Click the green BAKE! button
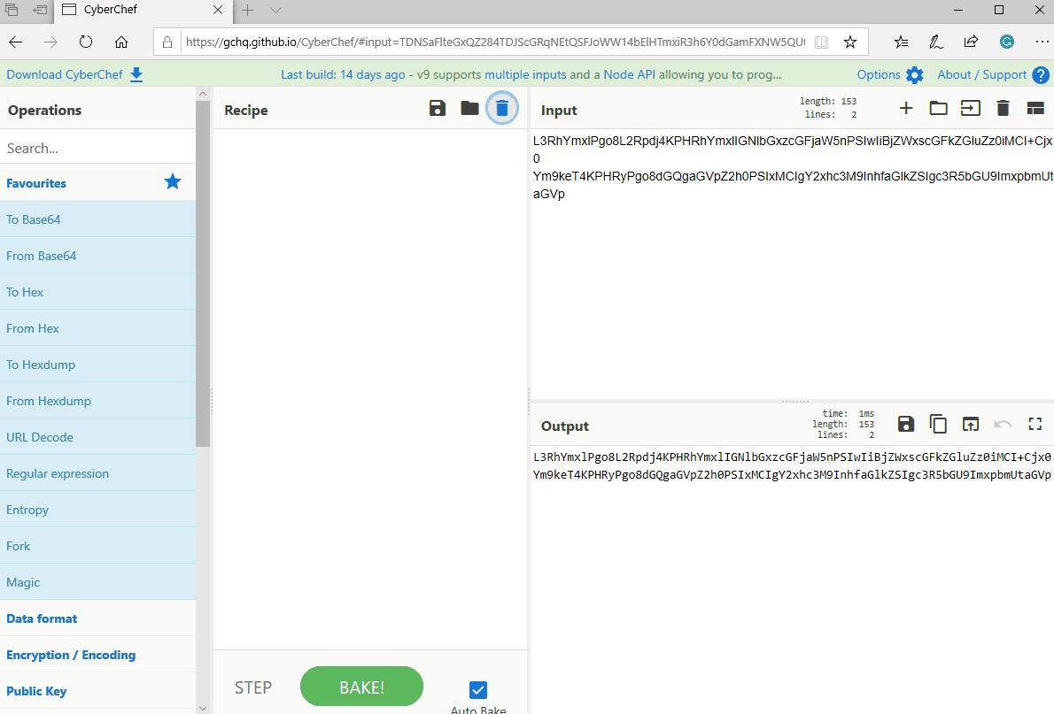The height and width of the screenshot is (714, 1054). click(361, 687)
